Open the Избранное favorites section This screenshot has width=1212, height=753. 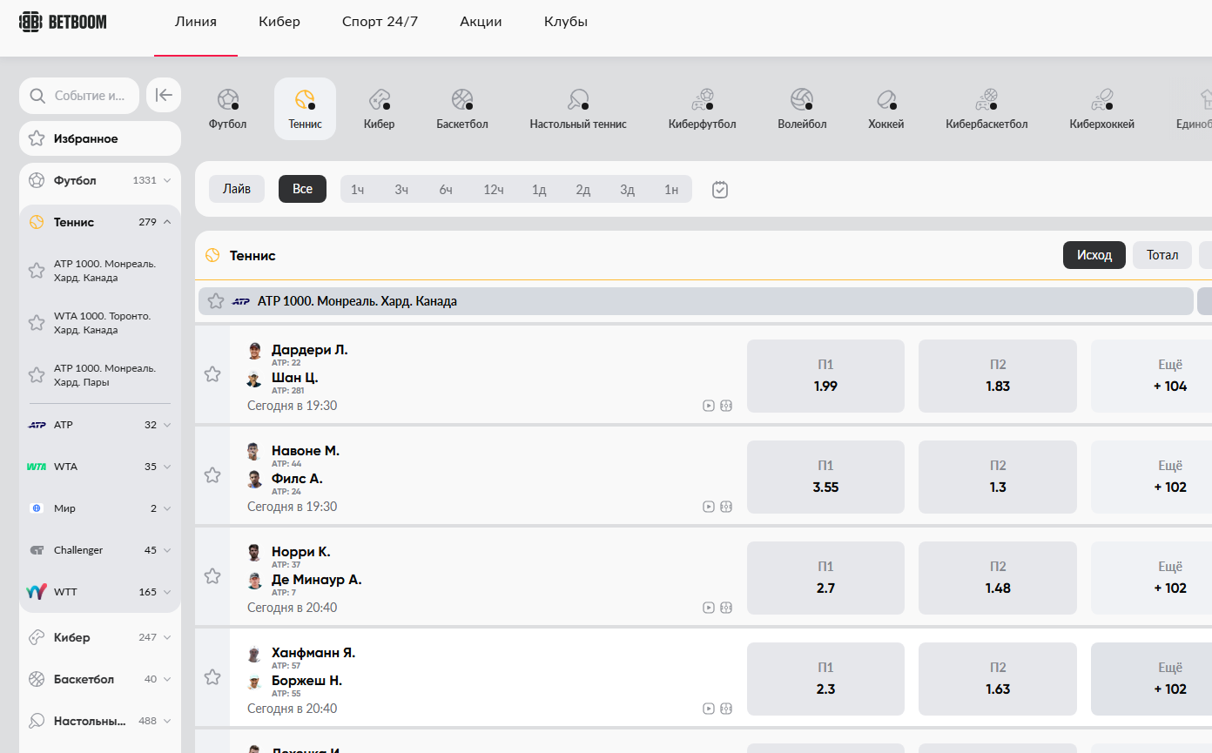pos(100,138)
